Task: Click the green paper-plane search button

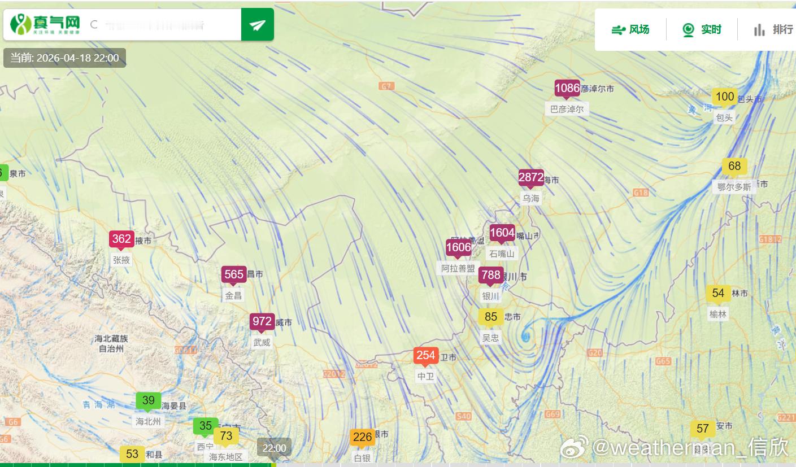Action: tap(258, 25)
